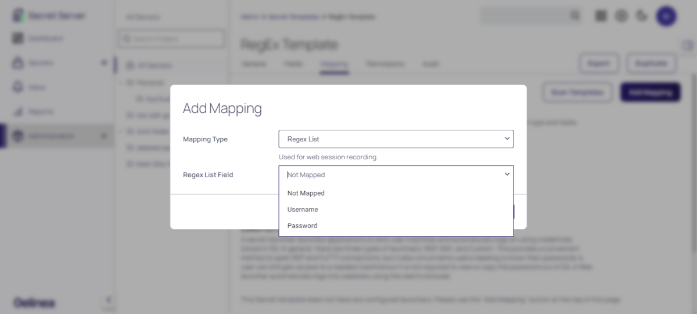Collapse the sidebar with the bottom chevron

coord(107,300)
